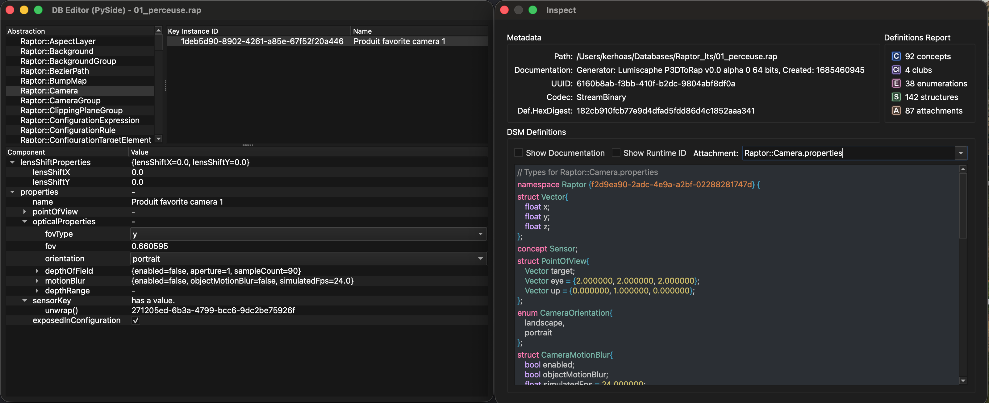989x403 pixels.
Task: Click the attachments 'A' icon
Action: click(896, 110)
